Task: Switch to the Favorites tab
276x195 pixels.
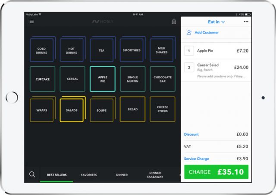Action: point(89,175)
